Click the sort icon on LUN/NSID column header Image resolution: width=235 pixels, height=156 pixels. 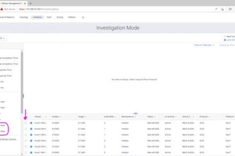coord(115,117)
